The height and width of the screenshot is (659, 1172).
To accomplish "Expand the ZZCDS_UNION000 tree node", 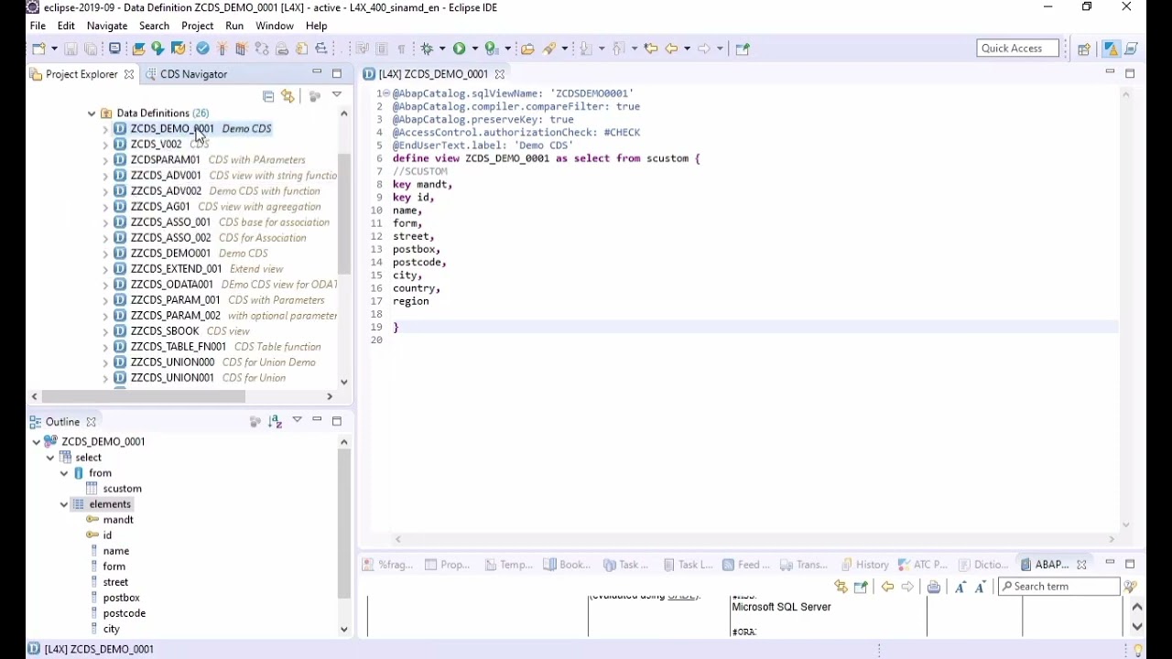I will [105, 362].
